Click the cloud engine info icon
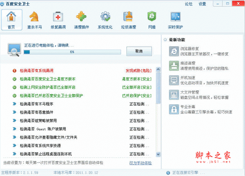This screenshot has height=176, width=245. click(168, 173)
